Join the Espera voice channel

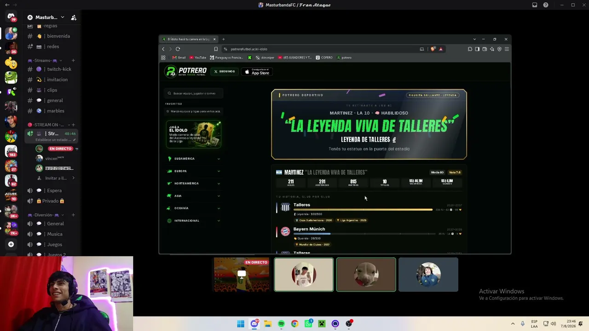click(x=52, y=190)
